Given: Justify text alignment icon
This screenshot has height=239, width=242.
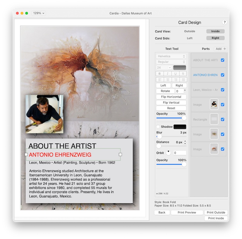Looking at the screenshot, I should (x=183, y=80).
